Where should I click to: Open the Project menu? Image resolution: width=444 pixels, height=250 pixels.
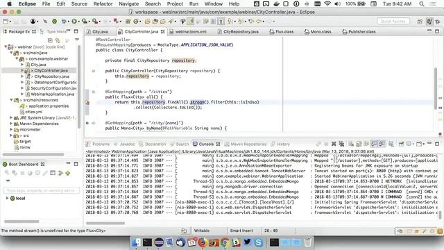[175, 3]
